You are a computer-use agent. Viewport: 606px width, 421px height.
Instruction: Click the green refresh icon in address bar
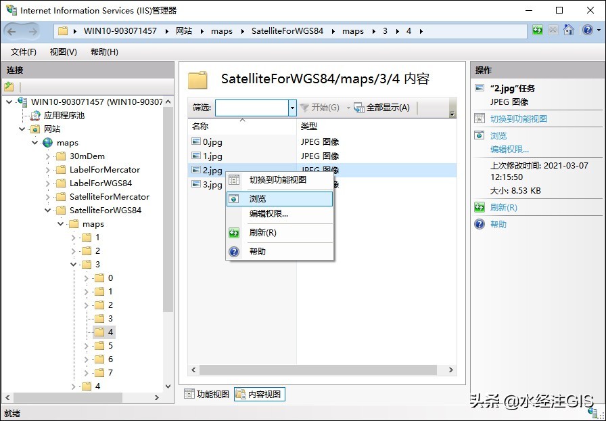coord(538,30)
